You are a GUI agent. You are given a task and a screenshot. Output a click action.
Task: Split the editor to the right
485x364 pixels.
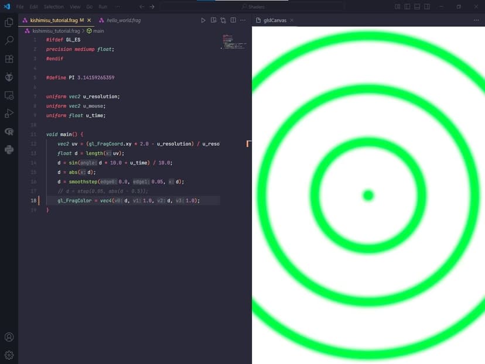tap(233, 20)
